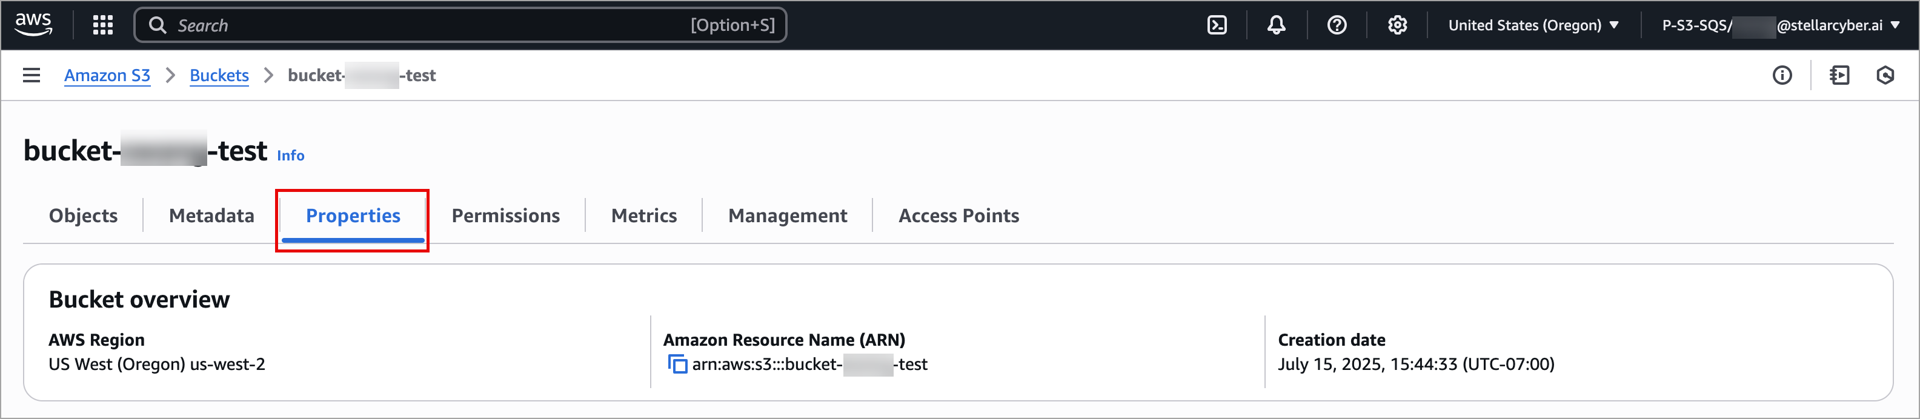Click the Info link beside bucket name
Image resolution: width=1920 pixels, height=419 pixels.
(291, 156)
